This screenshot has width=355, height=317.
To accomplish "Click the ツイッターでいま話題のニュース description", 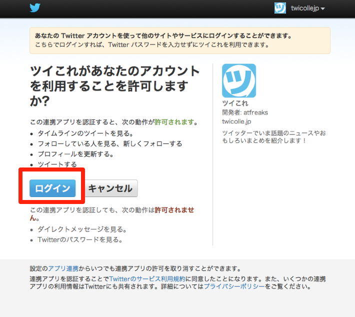I will 273,136.
